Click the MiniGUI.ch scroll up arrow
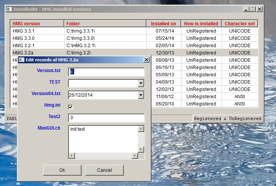Screen dimensions: 276x186 pyautogui.click(x=141, y=129)
